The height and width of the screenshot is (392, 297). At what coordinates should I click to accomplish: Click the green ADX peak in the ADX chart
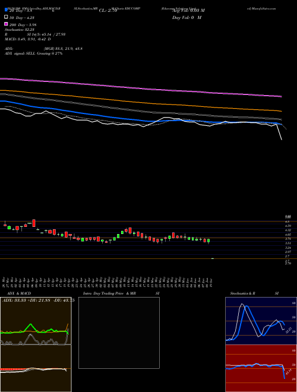(x=31, y=324)
